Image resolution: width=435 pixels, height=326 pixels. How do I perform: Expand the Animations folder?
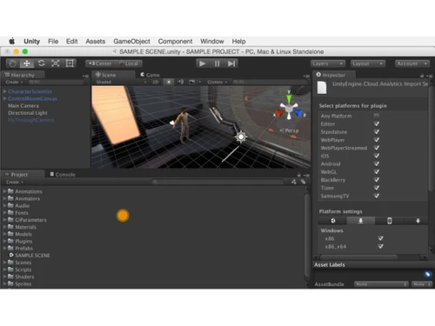coord(4,191)
